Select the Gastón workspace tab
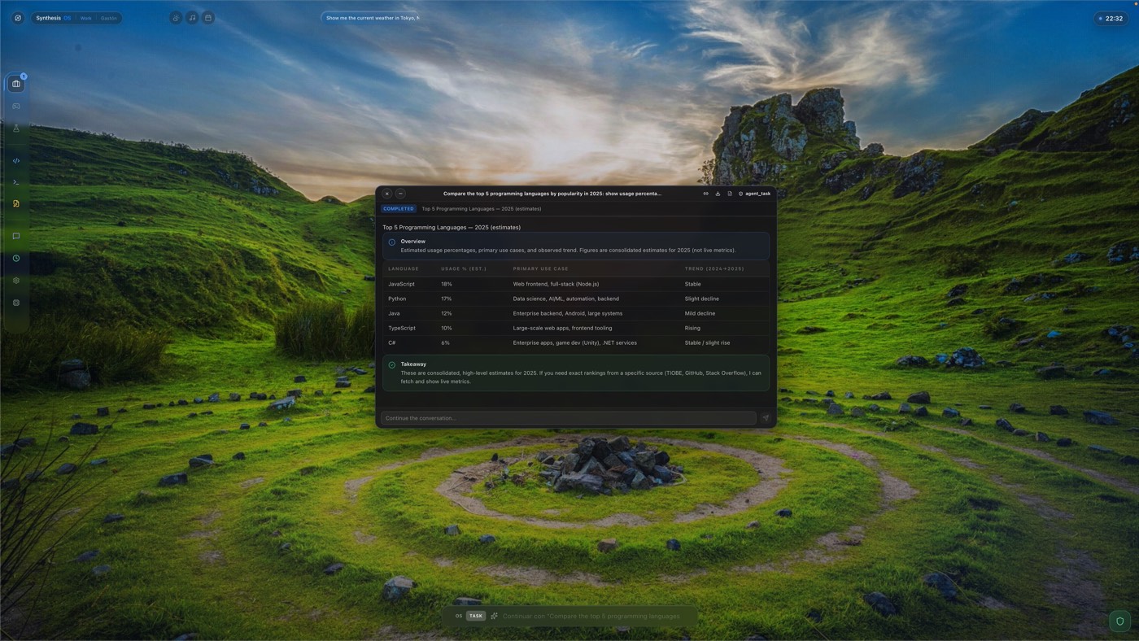 pos(109,18)
